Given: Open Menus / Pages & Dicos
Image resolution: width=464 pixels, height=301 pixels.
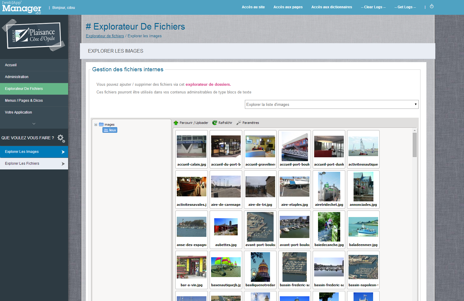Looking at the screenshot, I should tap(34, 101).
